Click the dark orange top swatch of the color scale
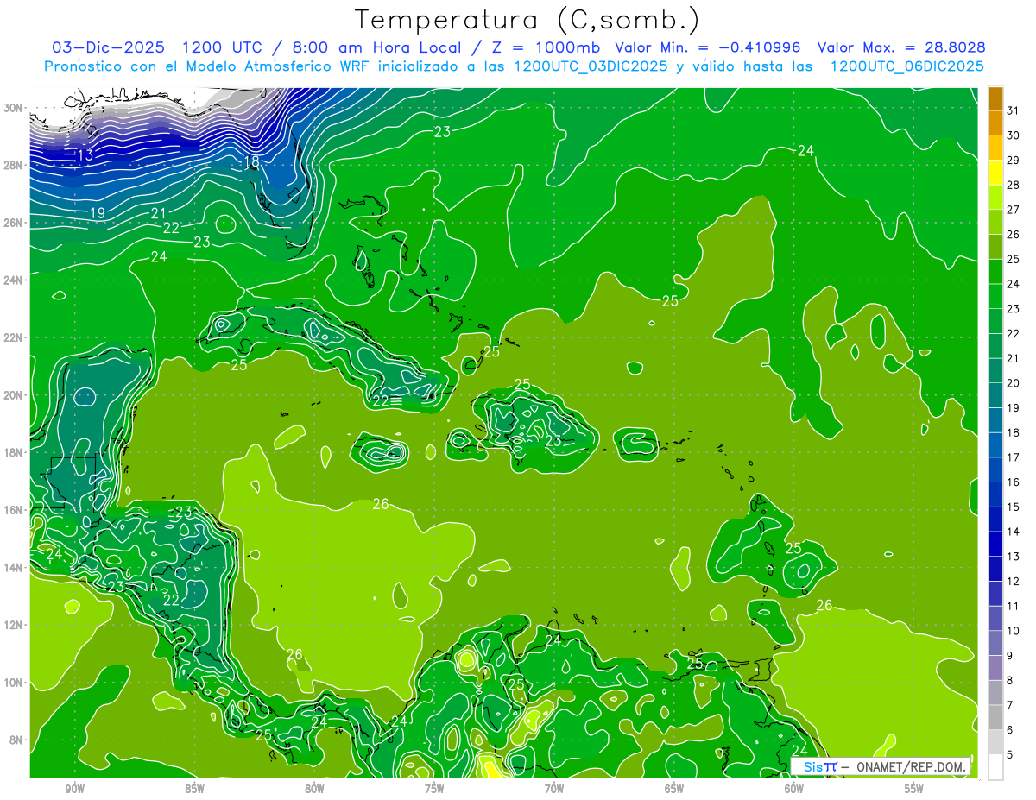The width and height of the screenshot is (1036, 800). pyautogui.click(x=995, y=98)
